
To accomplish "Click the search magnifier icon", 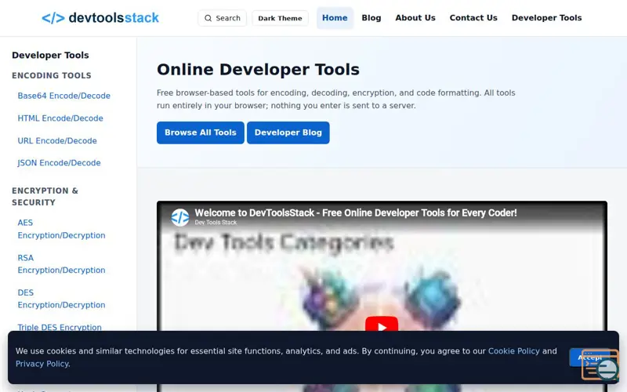I will [208, 18].
